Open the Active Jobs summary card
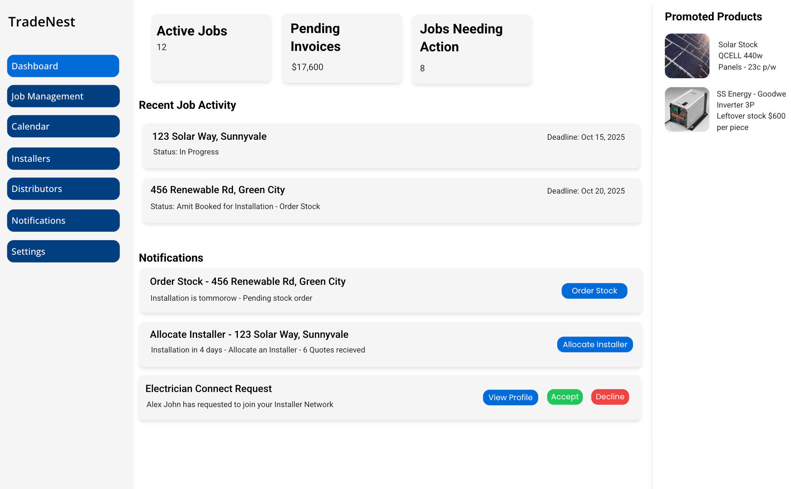This screenshot has height=489, width=791. (211, 48)
